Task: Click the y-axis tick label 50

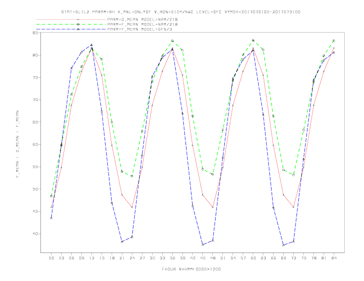Action: [35, 189]
